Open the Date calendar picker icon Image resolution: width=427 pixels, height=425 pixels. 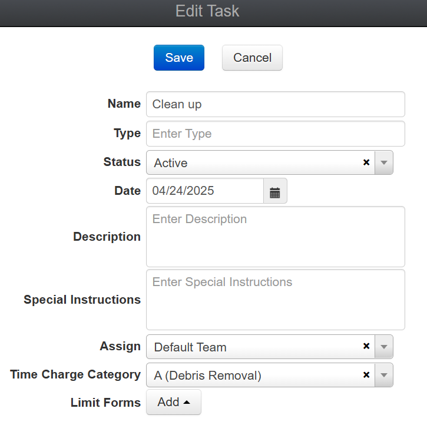[275, 191]
